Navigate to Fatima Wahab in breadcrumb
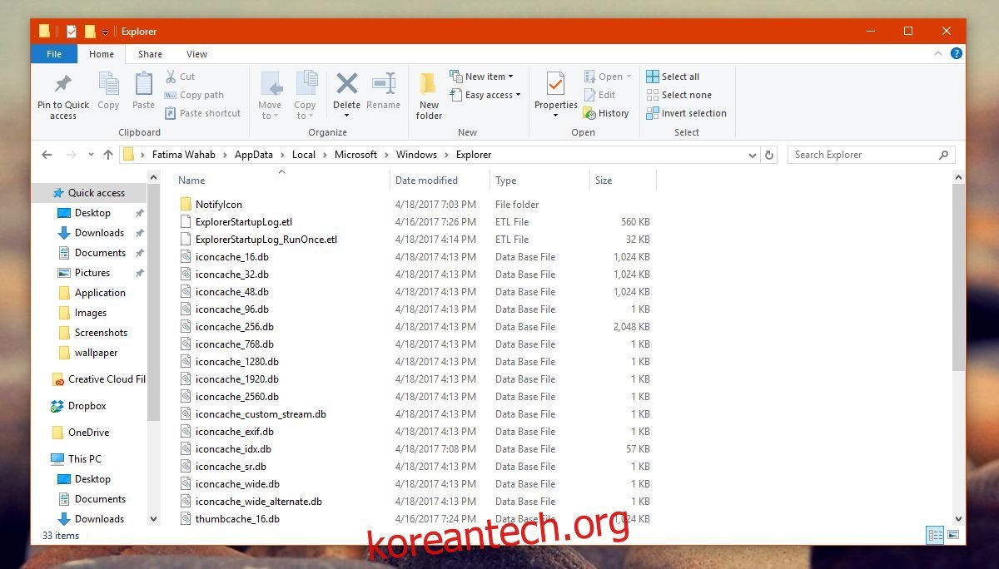The height and width of the screenshot is (569, 999). 184,155
